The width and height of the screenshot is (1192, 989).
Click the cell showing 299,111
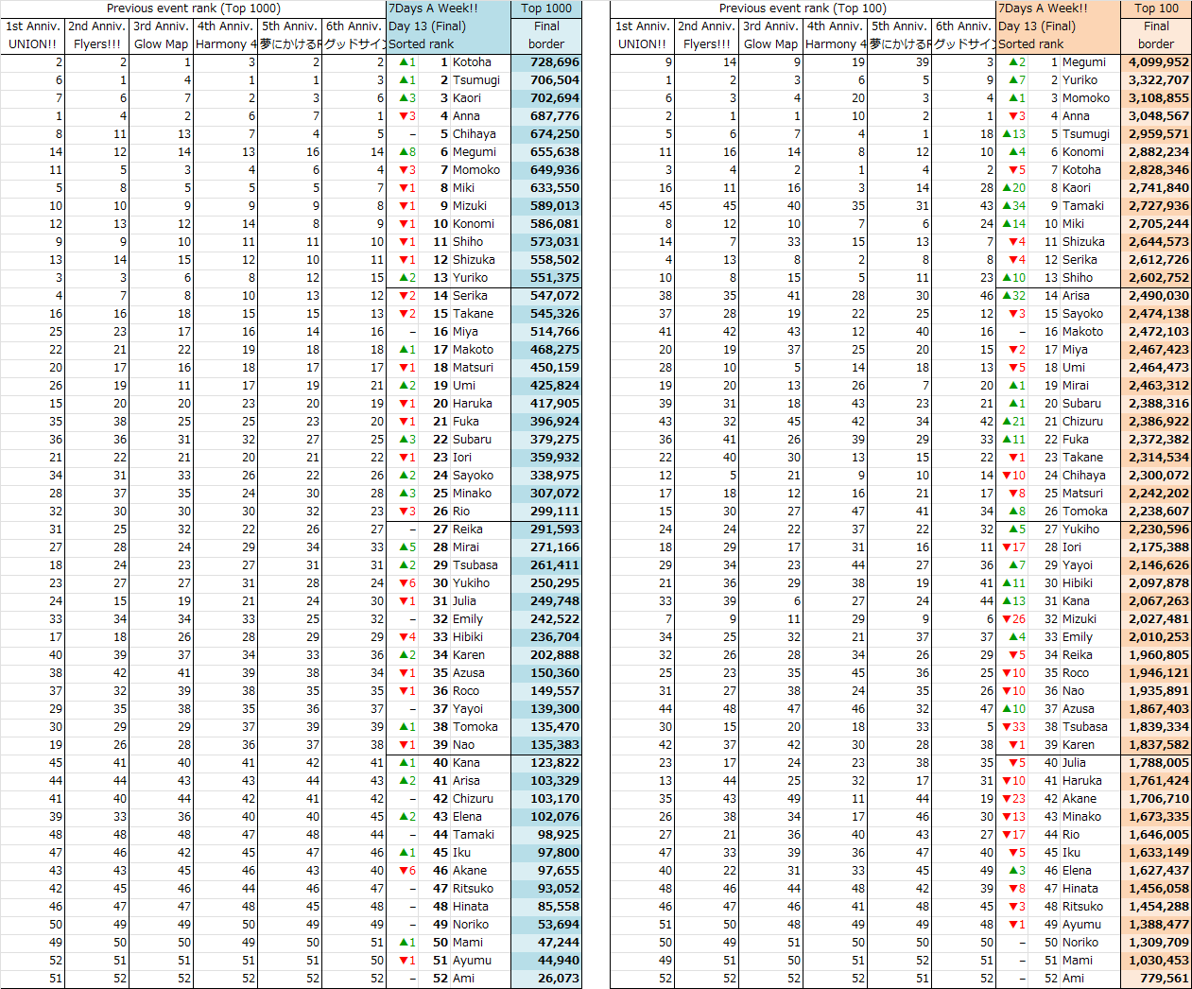coord(546,512)
